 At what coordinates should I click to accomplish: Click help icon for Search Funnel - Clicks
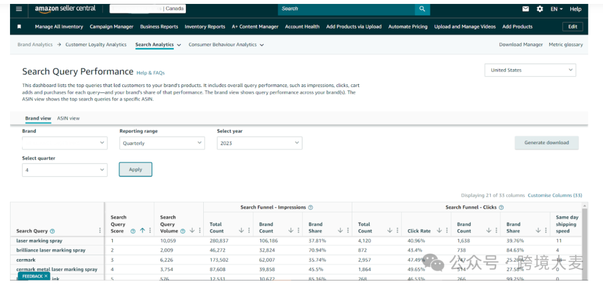(501, 207)
